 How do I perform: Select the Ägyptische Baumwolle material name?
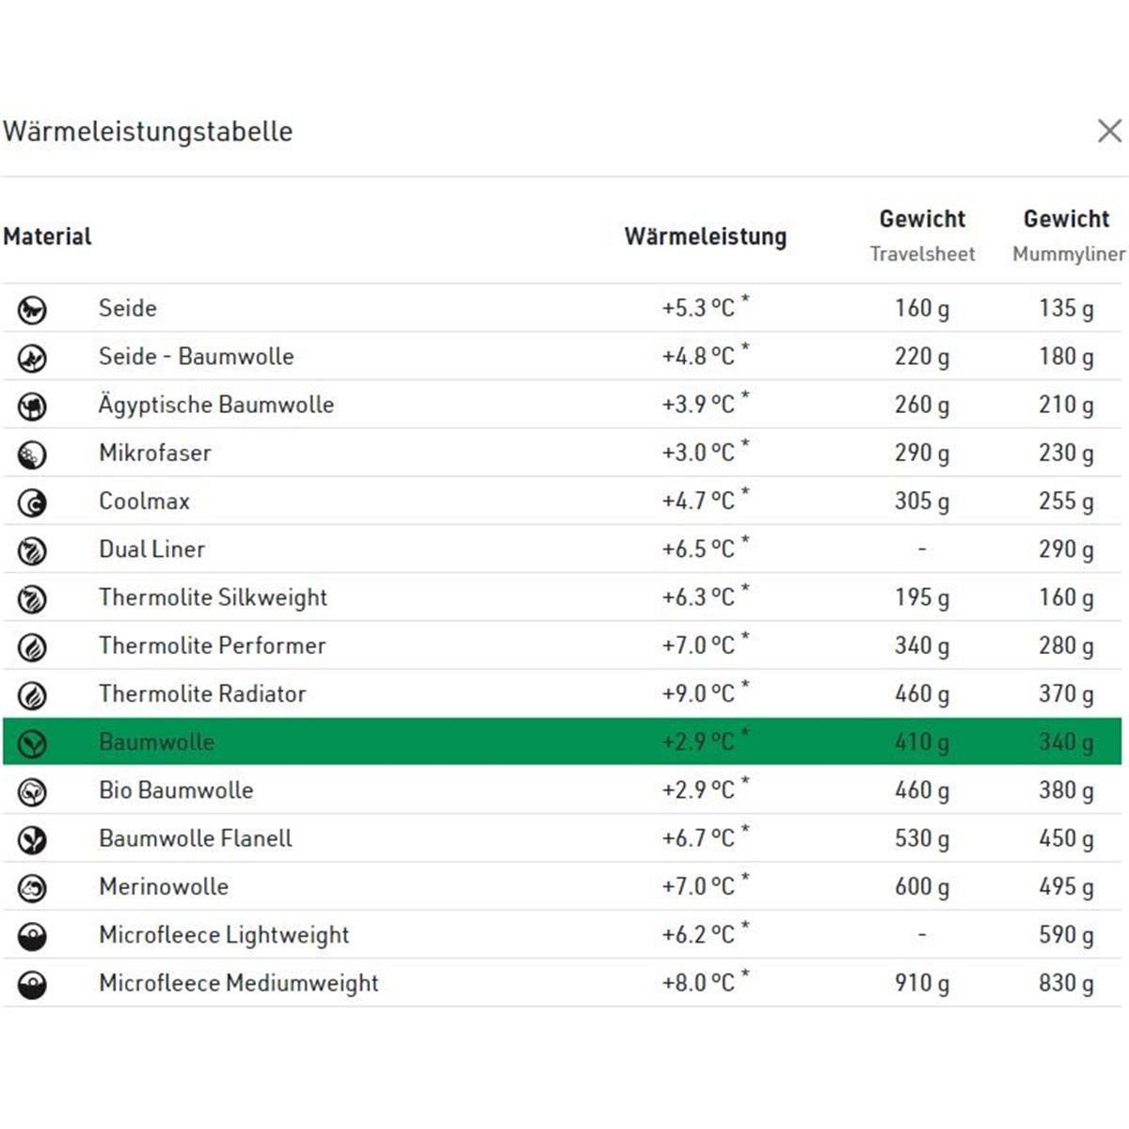point(216,404)
